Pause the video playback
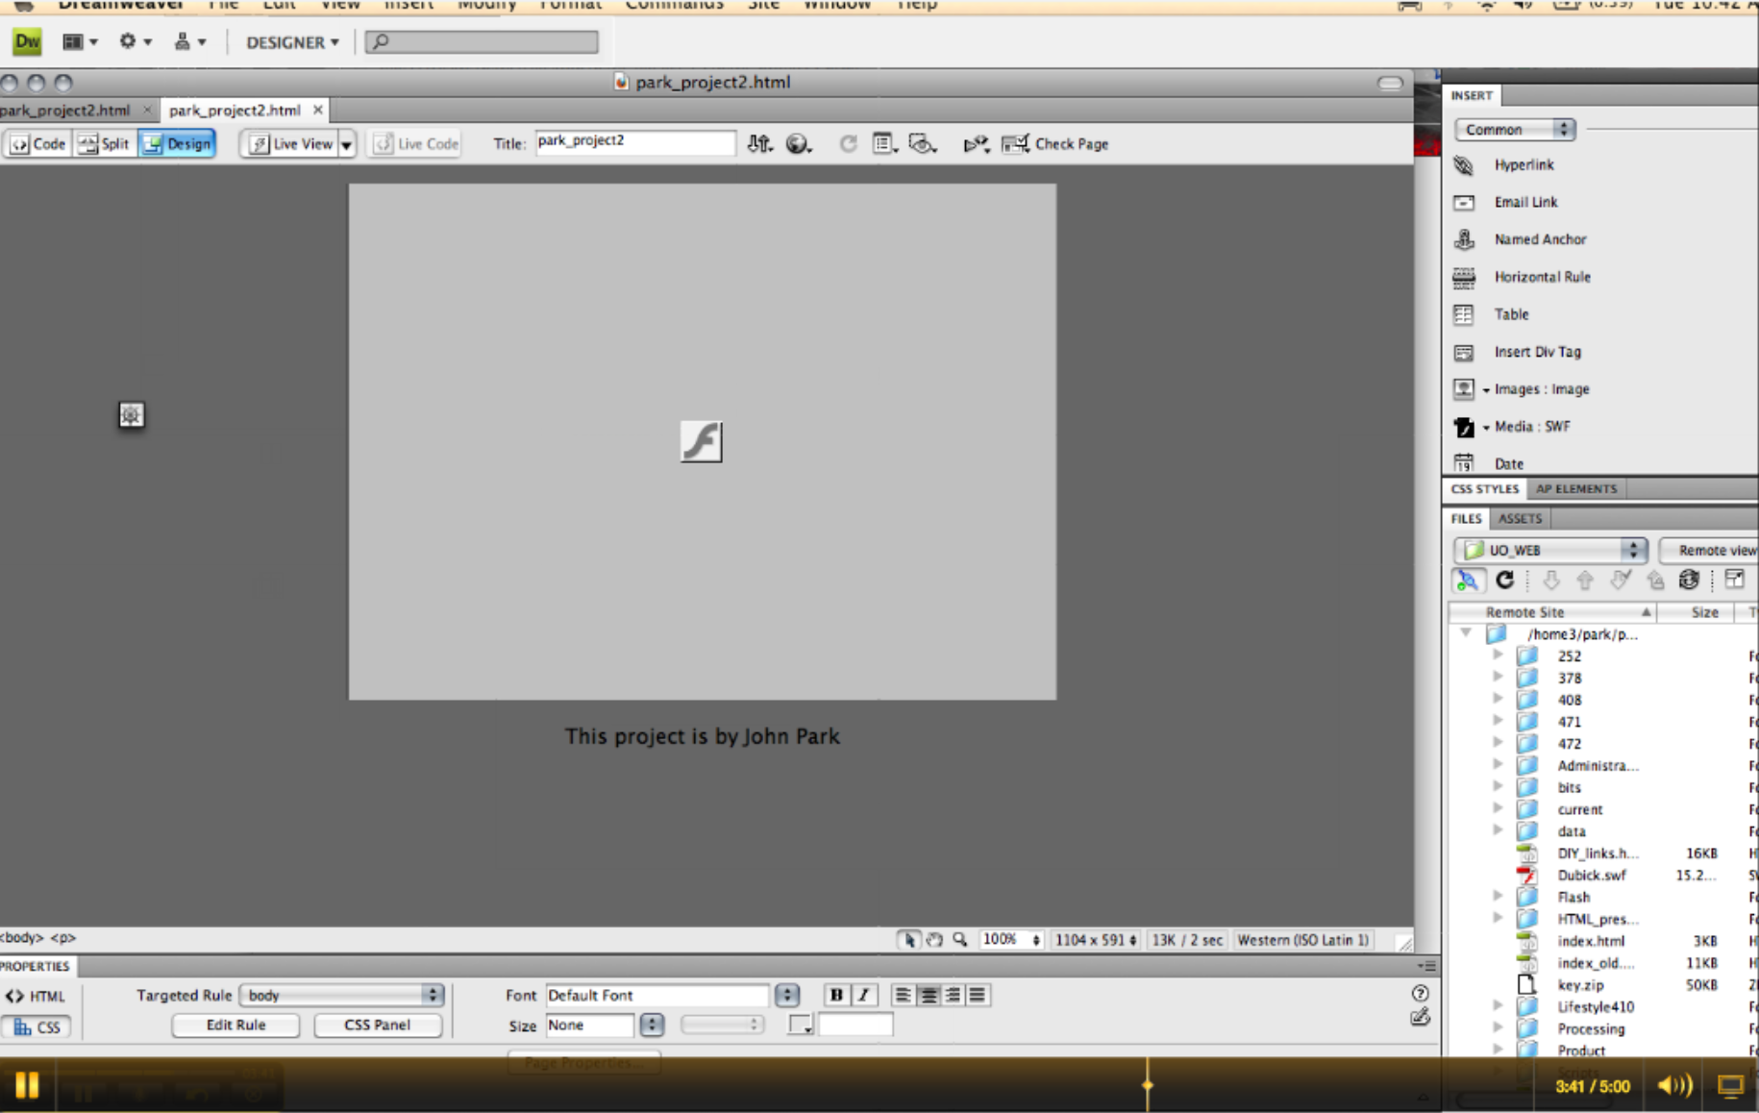 pos(27,1086)
